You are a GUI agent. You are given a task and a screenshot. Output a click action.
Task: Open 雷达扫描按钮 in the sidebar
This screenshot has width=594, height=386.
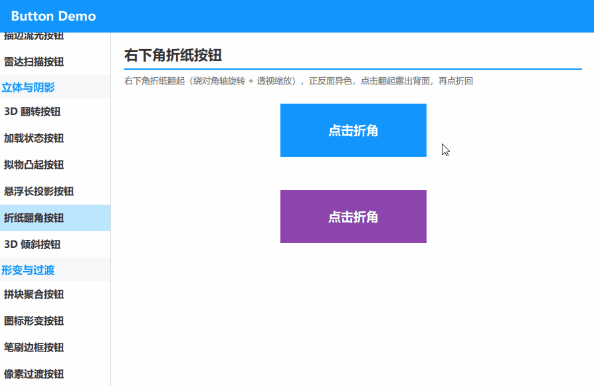click(x=55, y=62)
